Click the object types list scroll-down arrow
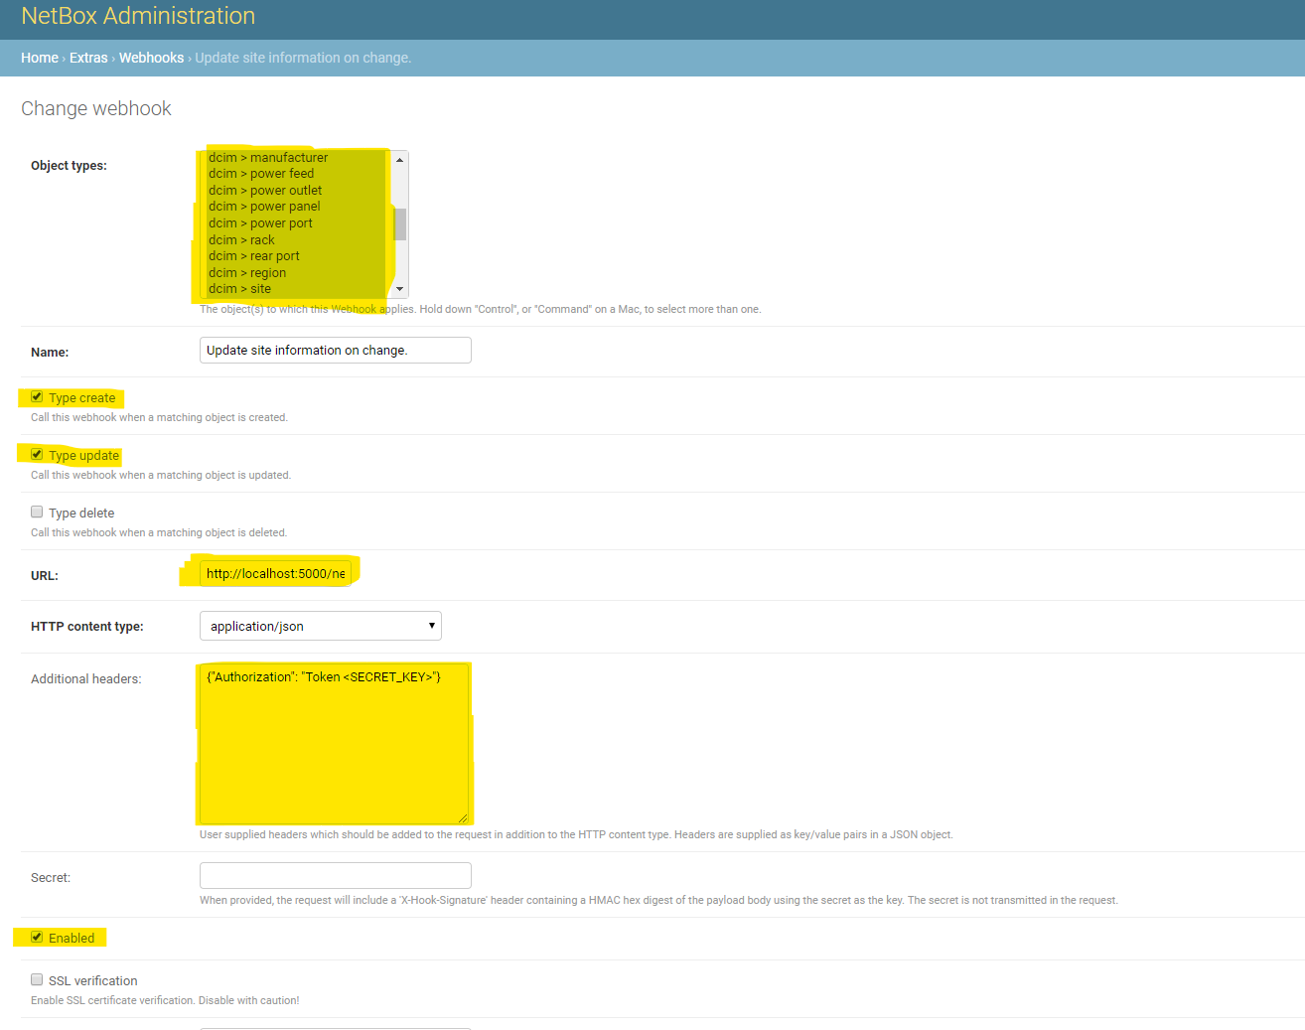The width and height of the screenshot is (1305, 1030). 399,289
